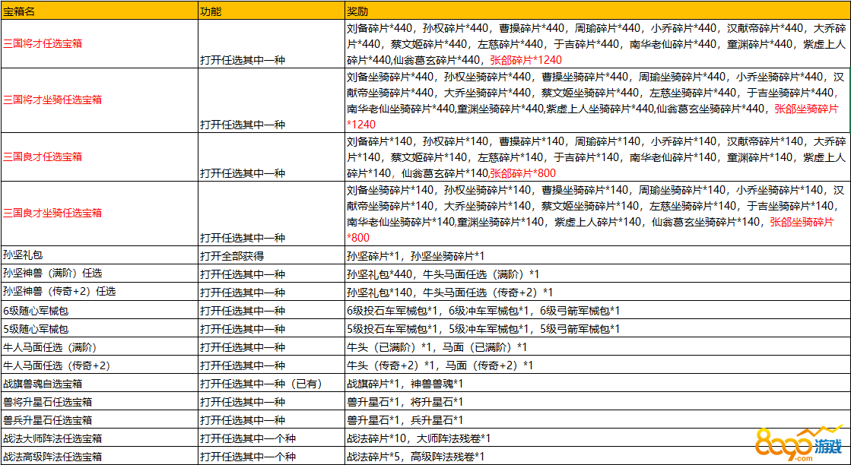Select the 兽兵升星石任选宝箱 cell
The width and height of the screenshot is (851, 465).
click(x=48, y=420)
